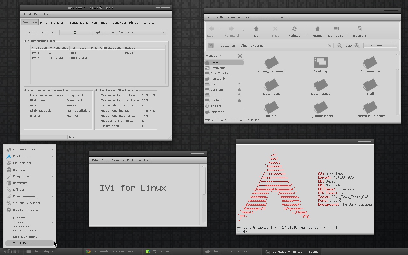
Task: Click the Location path field /home/dany
Action: [286, 46]
